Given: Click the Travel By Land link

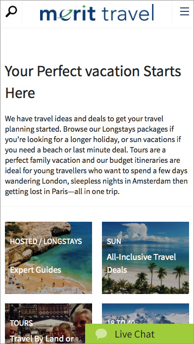Looking at the screenshot, I should pyautogui.click(x=42, y=339).
